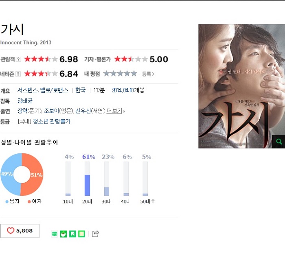The height and width of the screenshot is (264, 285).
Task: Click the magnifier icon on the poster
Action: (278, 142)
